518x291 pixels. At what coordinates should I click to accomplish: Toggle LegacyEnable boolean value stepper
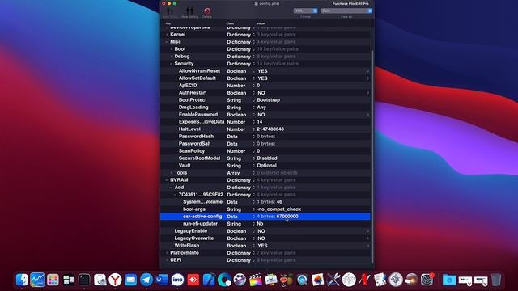(368, 231)
